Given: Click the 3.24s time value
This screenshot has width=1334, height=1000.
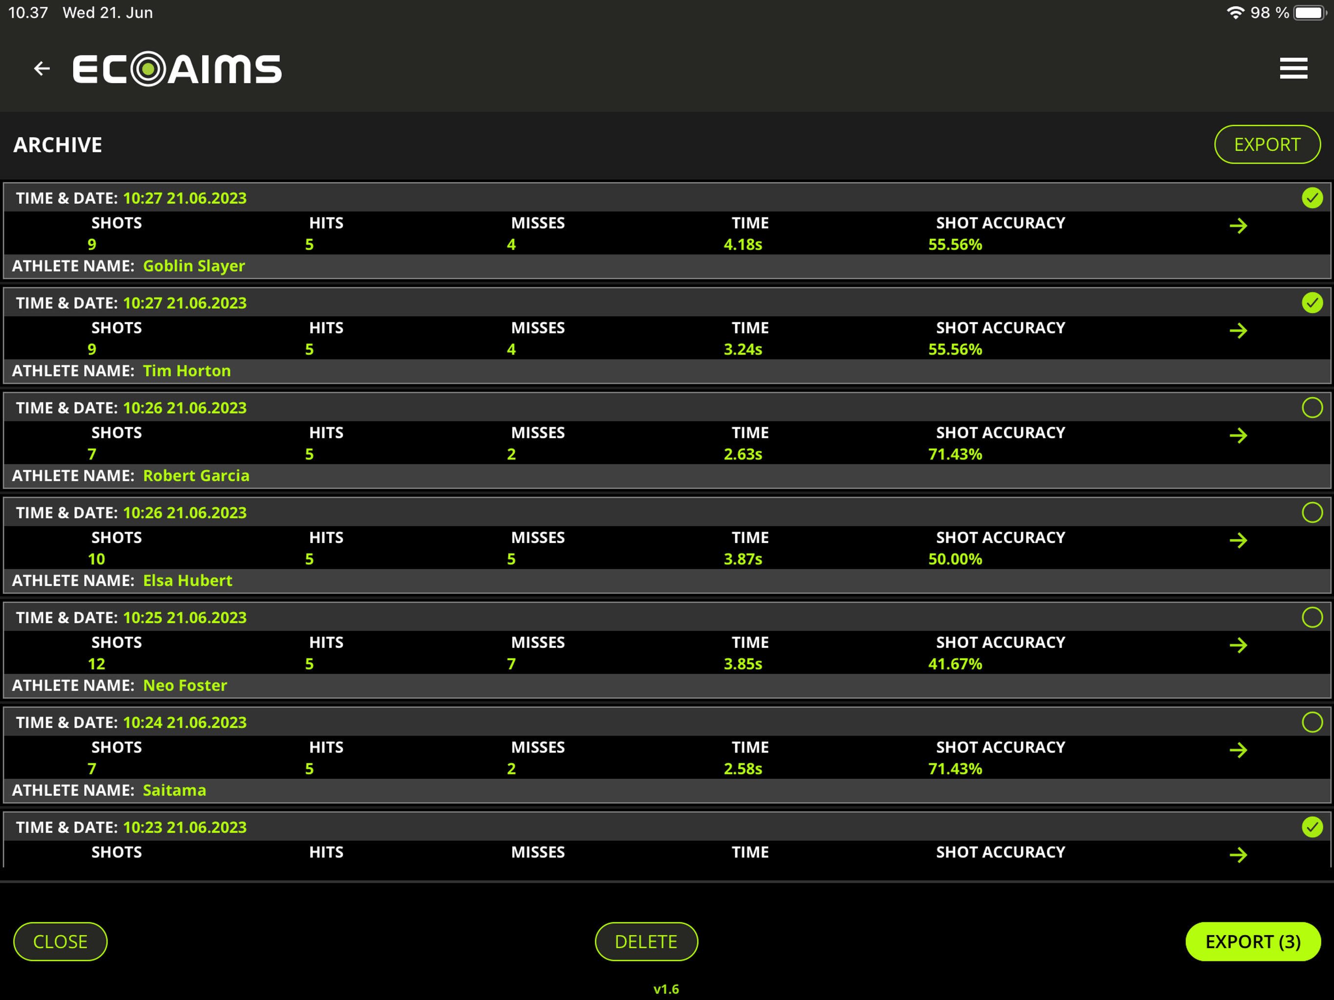Looking at the screenshot, I should coord(742,350).
